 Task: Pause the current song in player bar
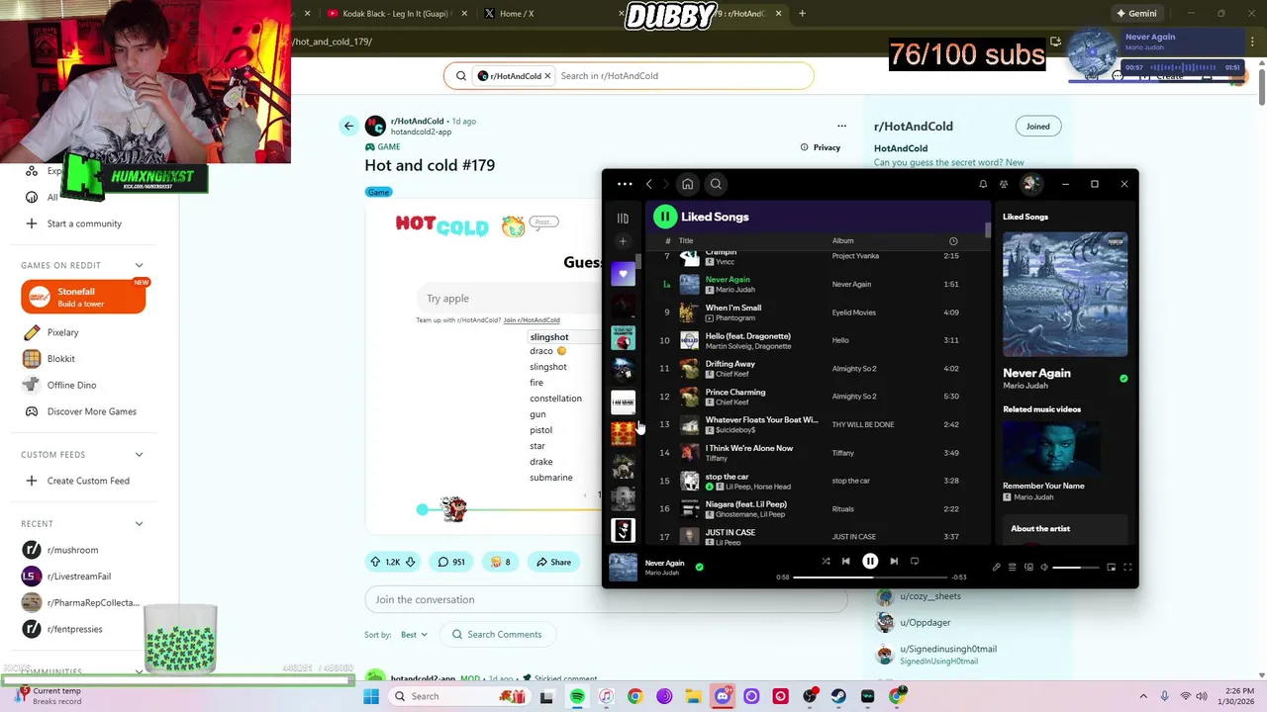point(870,562)
